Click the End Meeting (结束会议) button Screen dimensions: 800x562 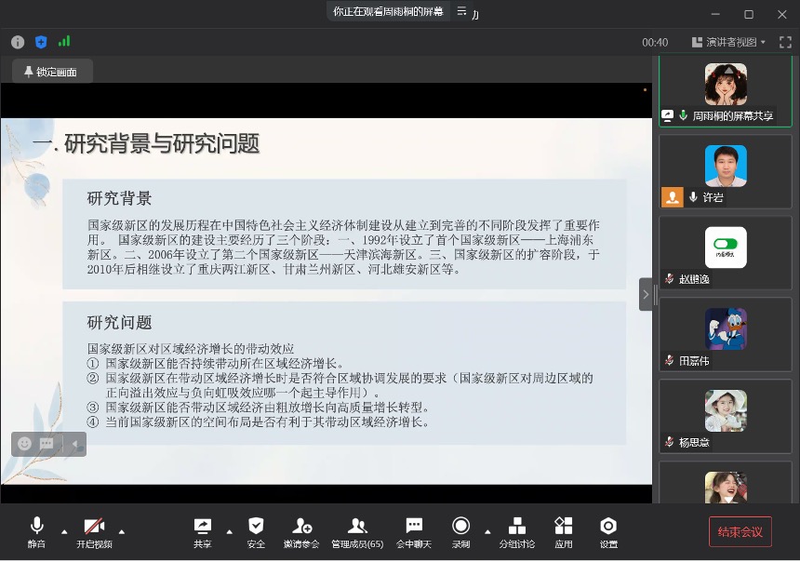tap(740, 531)
